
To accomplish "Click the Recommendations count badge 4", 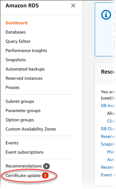I will pos(46,166).
